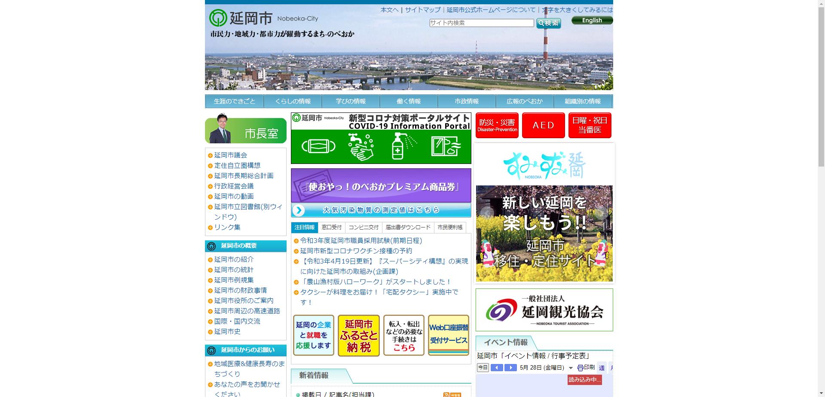The width and height of the screenshot is (825, 397).
Task: Open the くらしの情報 navigation menu
Action: 294,101
